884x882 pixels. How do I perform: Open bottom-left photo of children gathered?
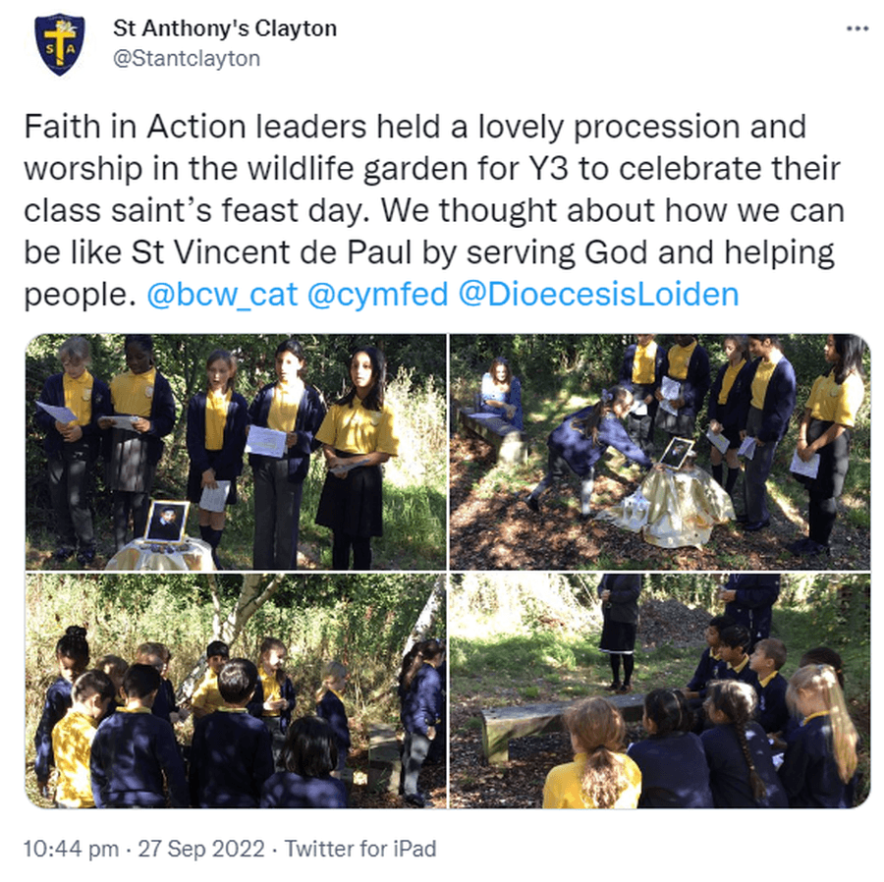[236, 690]
